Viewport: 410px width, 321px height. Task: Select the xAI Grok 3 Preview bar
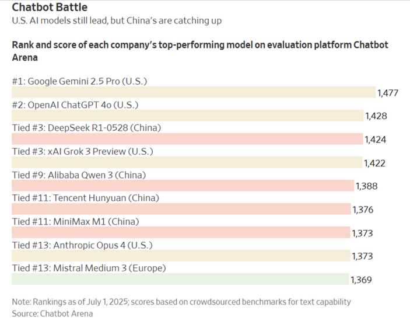pos(187,162)
